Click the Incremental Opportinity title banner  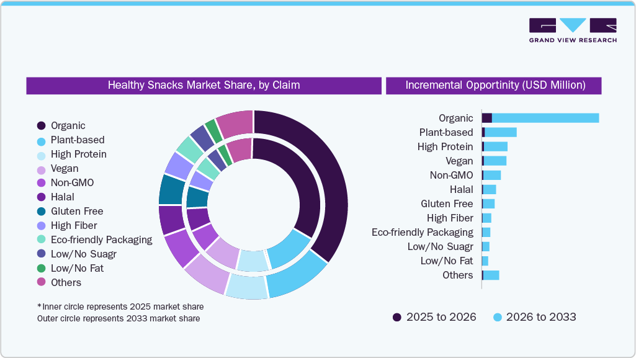pyautogui.click(x=494, y=86)
